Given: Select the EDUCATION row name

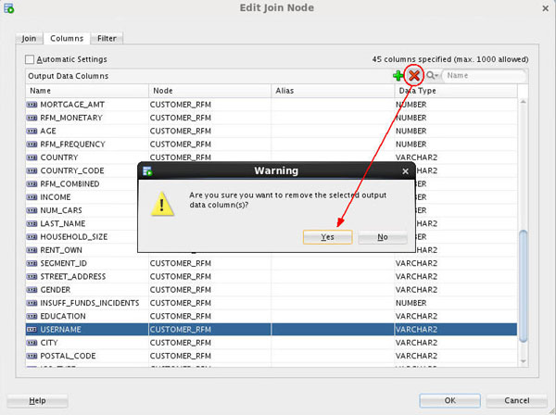Looking at the screenshot, I should pos(63,316).
